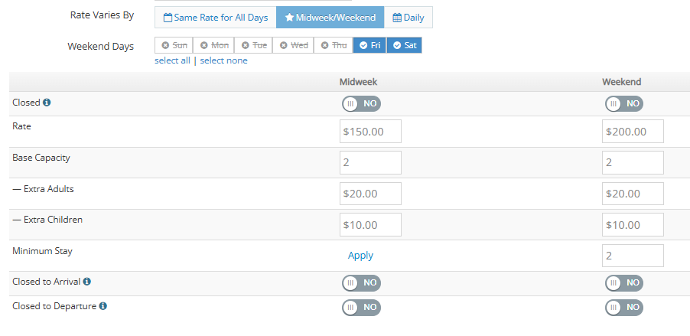690x336 pixels.
Task: Click the Weekend Minimum Stay input field
Action: [x=633, y=256]
